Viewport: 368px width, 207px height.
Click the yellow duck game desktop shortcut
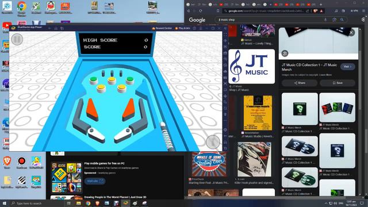tap(36, 162)
